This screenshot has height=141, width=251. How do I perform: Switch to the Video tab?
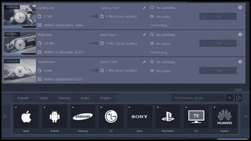tap(44, 98)
